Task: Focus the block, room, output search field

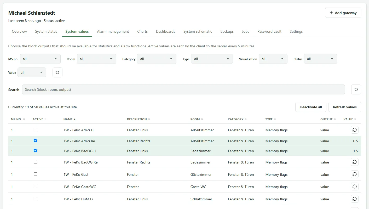Action: point(183,89)
